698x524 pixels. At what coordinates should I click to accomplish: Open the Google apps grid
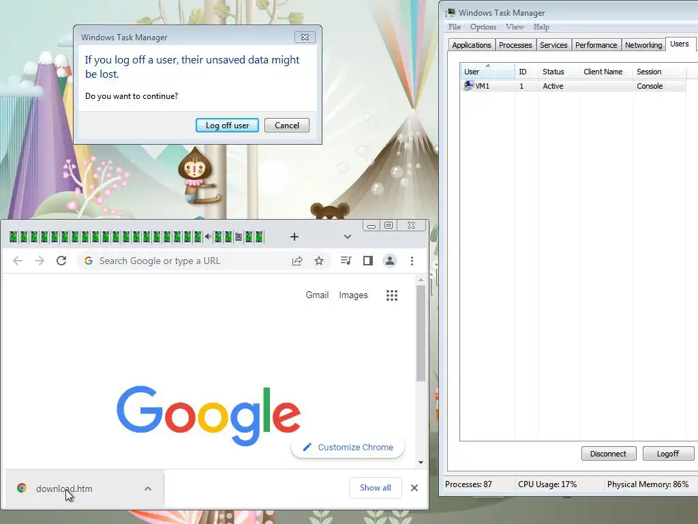[x=392, y=295]
